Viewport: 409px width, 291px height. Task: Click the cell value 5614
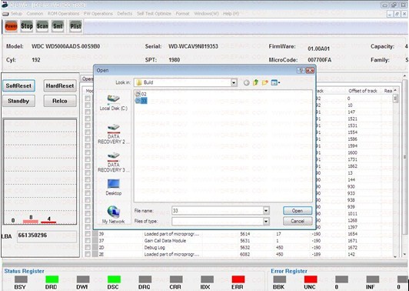pos(245,234)
